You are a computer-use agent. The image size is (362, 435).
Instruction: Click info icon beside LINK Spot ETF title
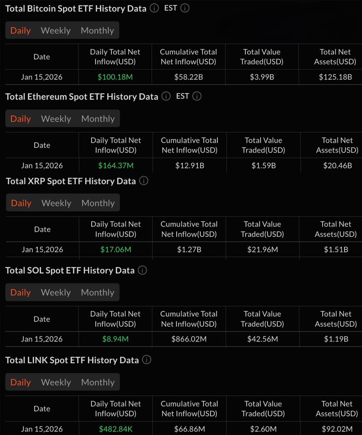pos(147,360)
